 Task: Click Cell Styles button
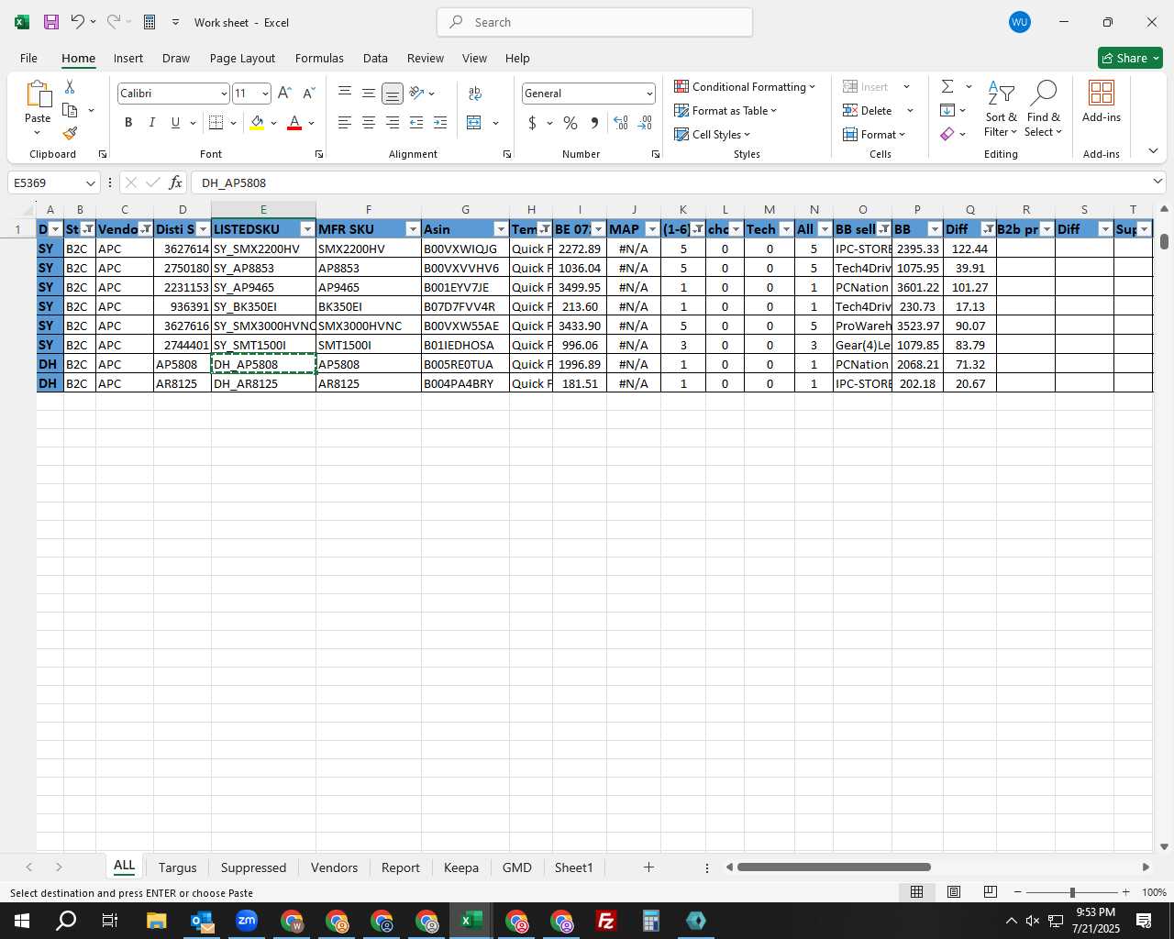pyautogui.click(x=713, y=134)
